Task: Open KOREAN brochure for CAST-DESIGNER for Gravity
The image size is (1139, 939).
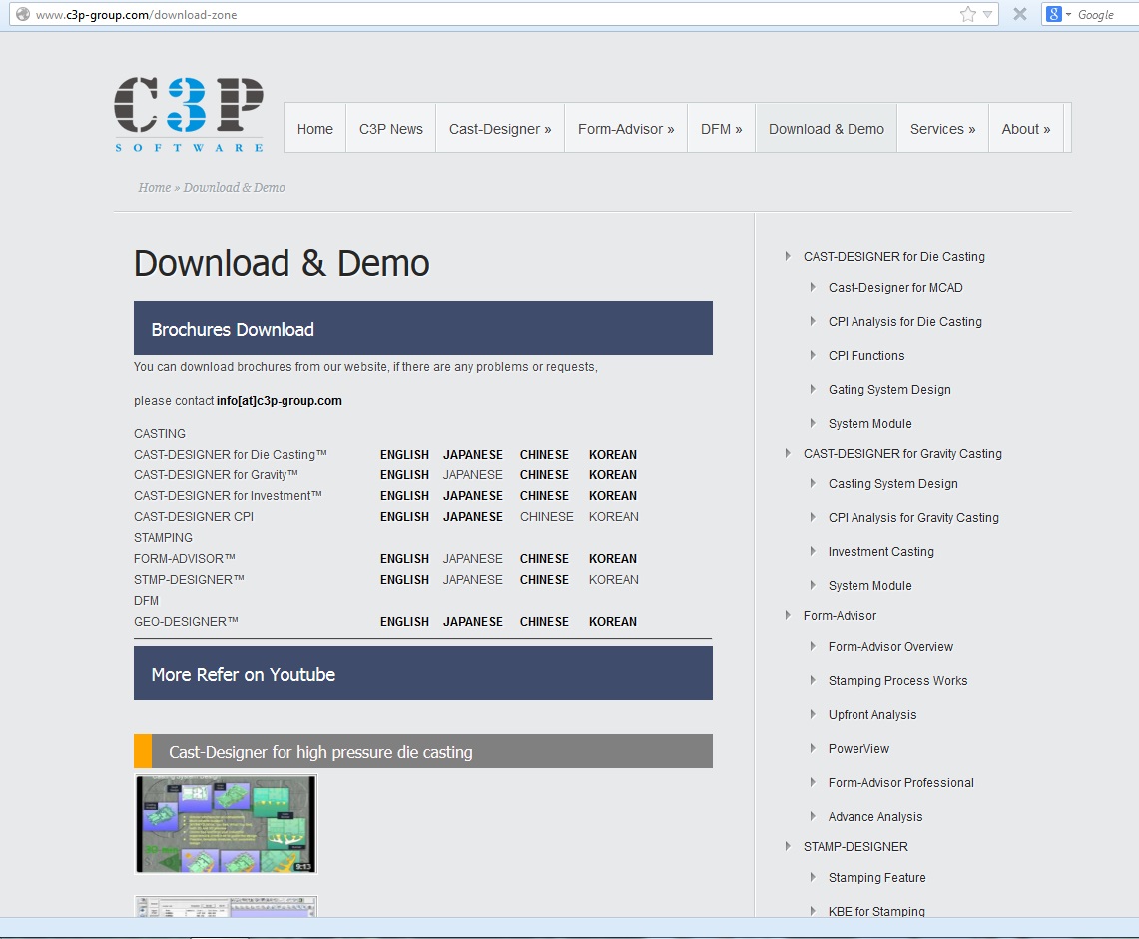Action: 612,475
